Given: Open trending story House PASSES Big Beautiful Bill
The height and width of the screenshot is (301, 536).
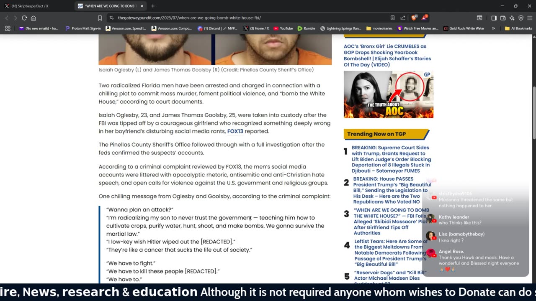Looking at the screenshot, I should point(392,190).
